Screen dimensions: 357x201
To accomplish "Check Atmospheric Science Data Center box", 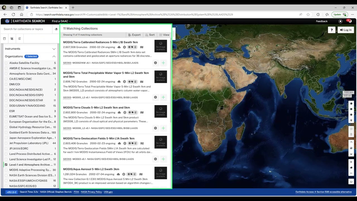I will click(x=6, y=74).
